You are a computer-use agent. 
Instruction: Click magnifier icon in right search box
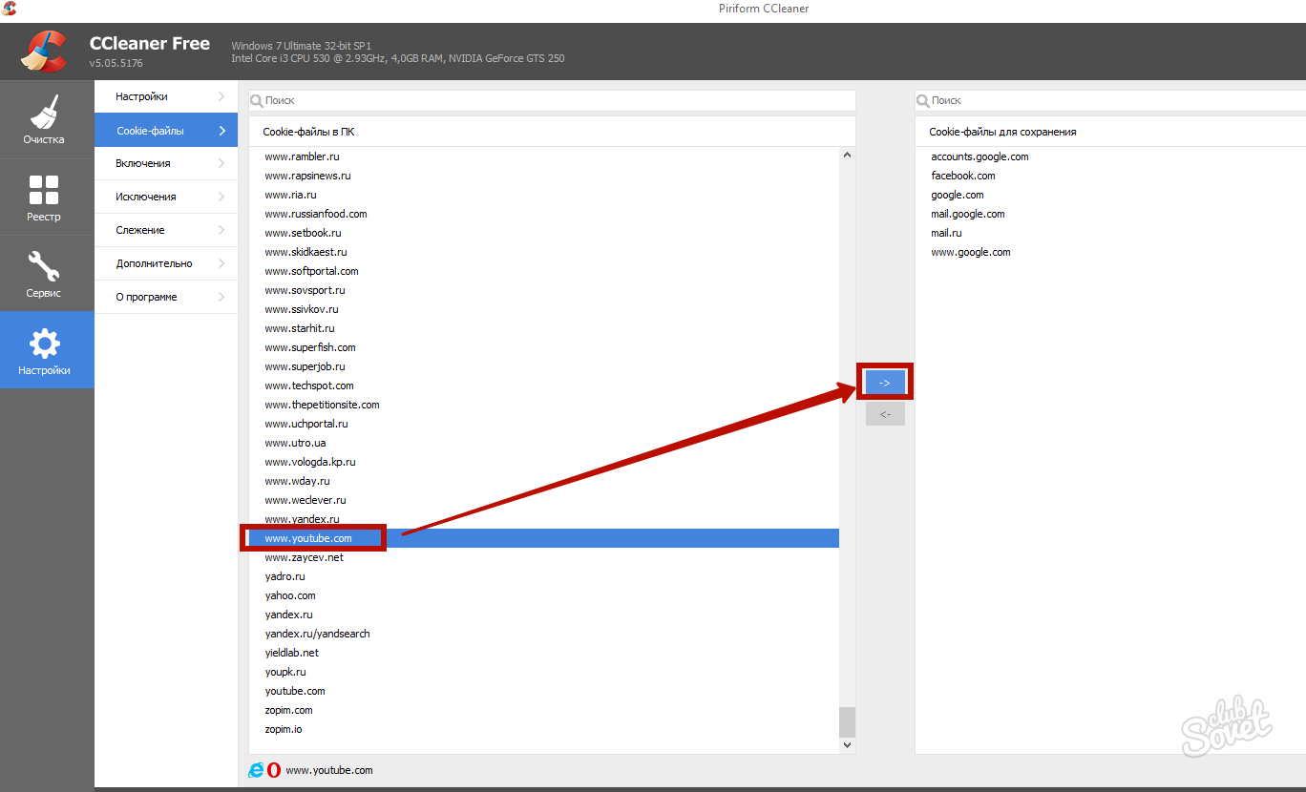click(922, 100)
